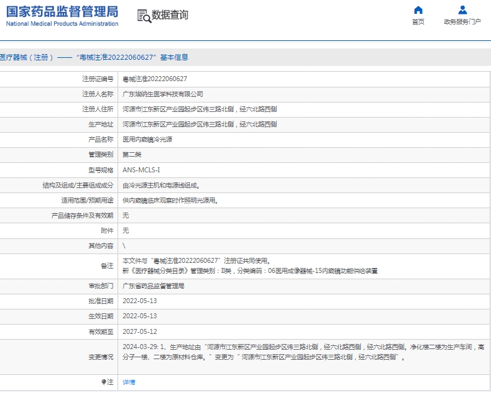Image resolution: width=491 pixels, height=395 pixels.
Task: Click management category value 第二类
Action: 132,155
